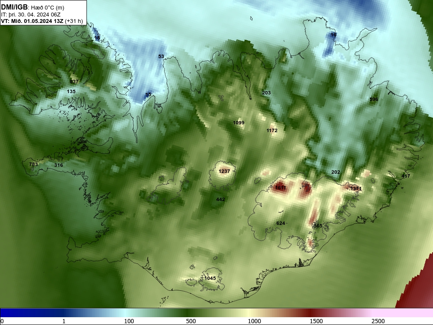433x325 pixels.
Task: Click the '15' value label on the map
Action: pos(148,94)
